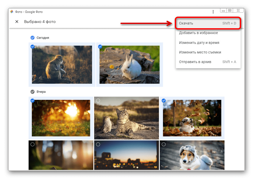This screenshot has height=179, width=253.
Task: Deselect the white rabbit photo checkmark
Action: 100,47
